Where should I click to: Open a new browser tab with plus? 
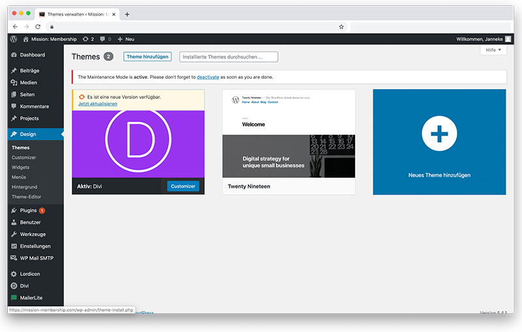(x=127, y=14)
